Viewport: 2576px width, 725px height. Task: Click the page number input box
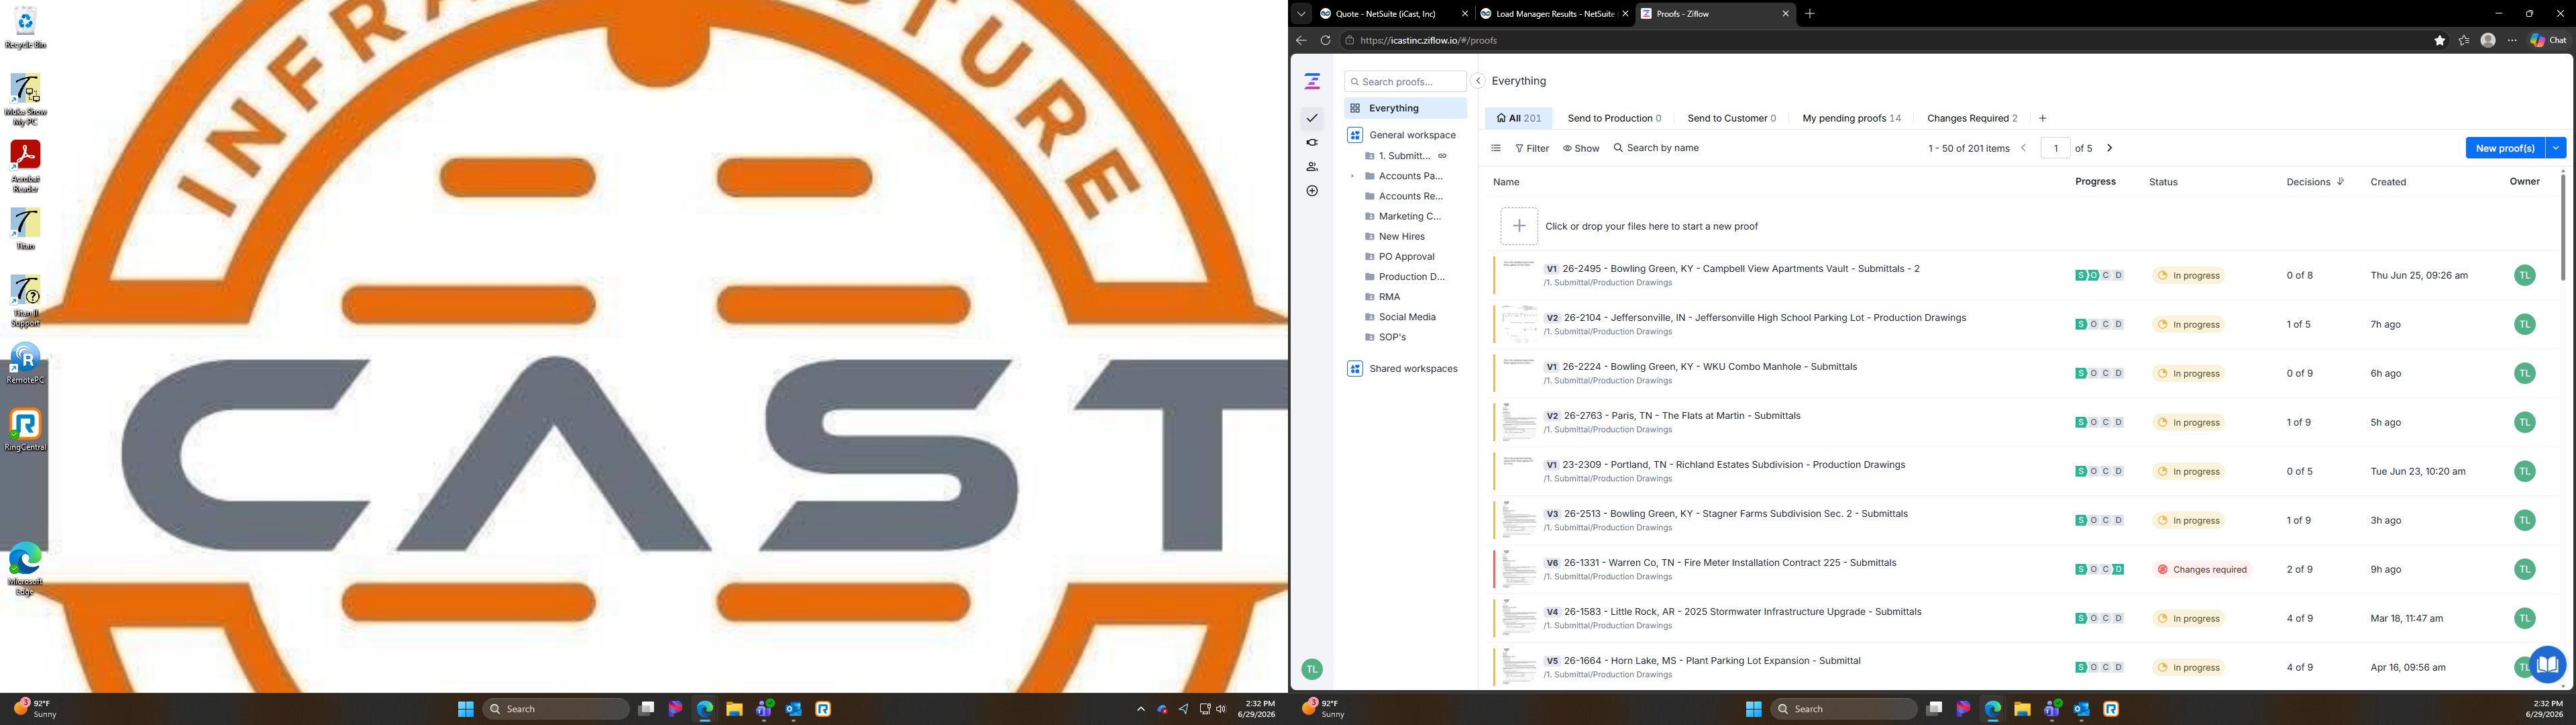(2056, 148)
